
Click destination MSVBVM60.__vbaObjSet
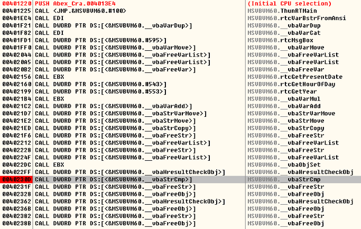284,165
